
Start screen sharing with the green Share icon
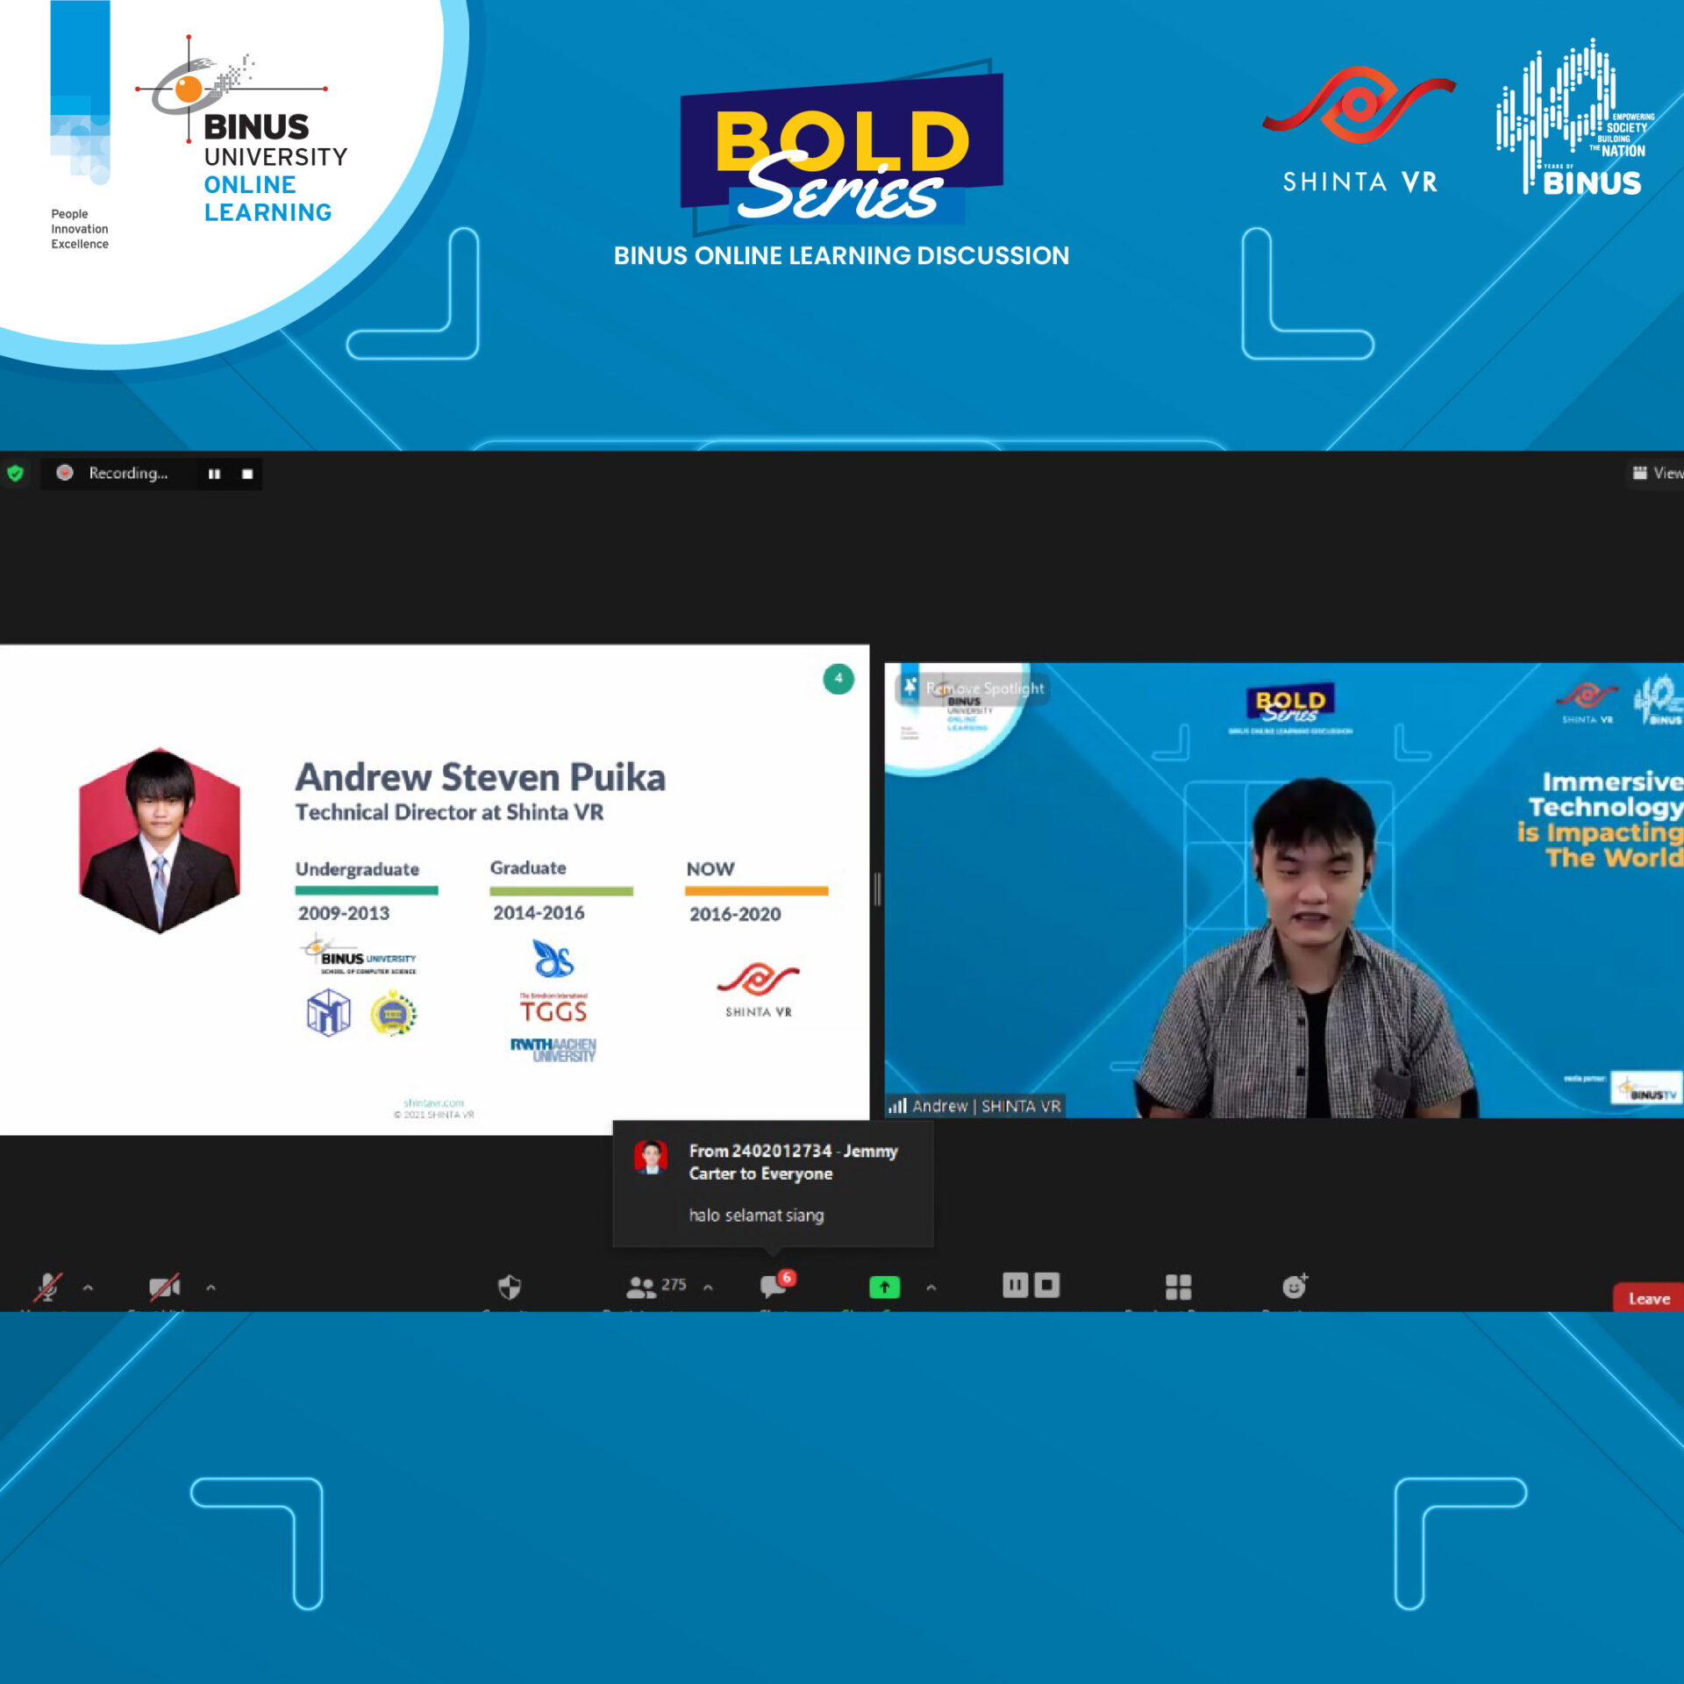coord(883,1288)
